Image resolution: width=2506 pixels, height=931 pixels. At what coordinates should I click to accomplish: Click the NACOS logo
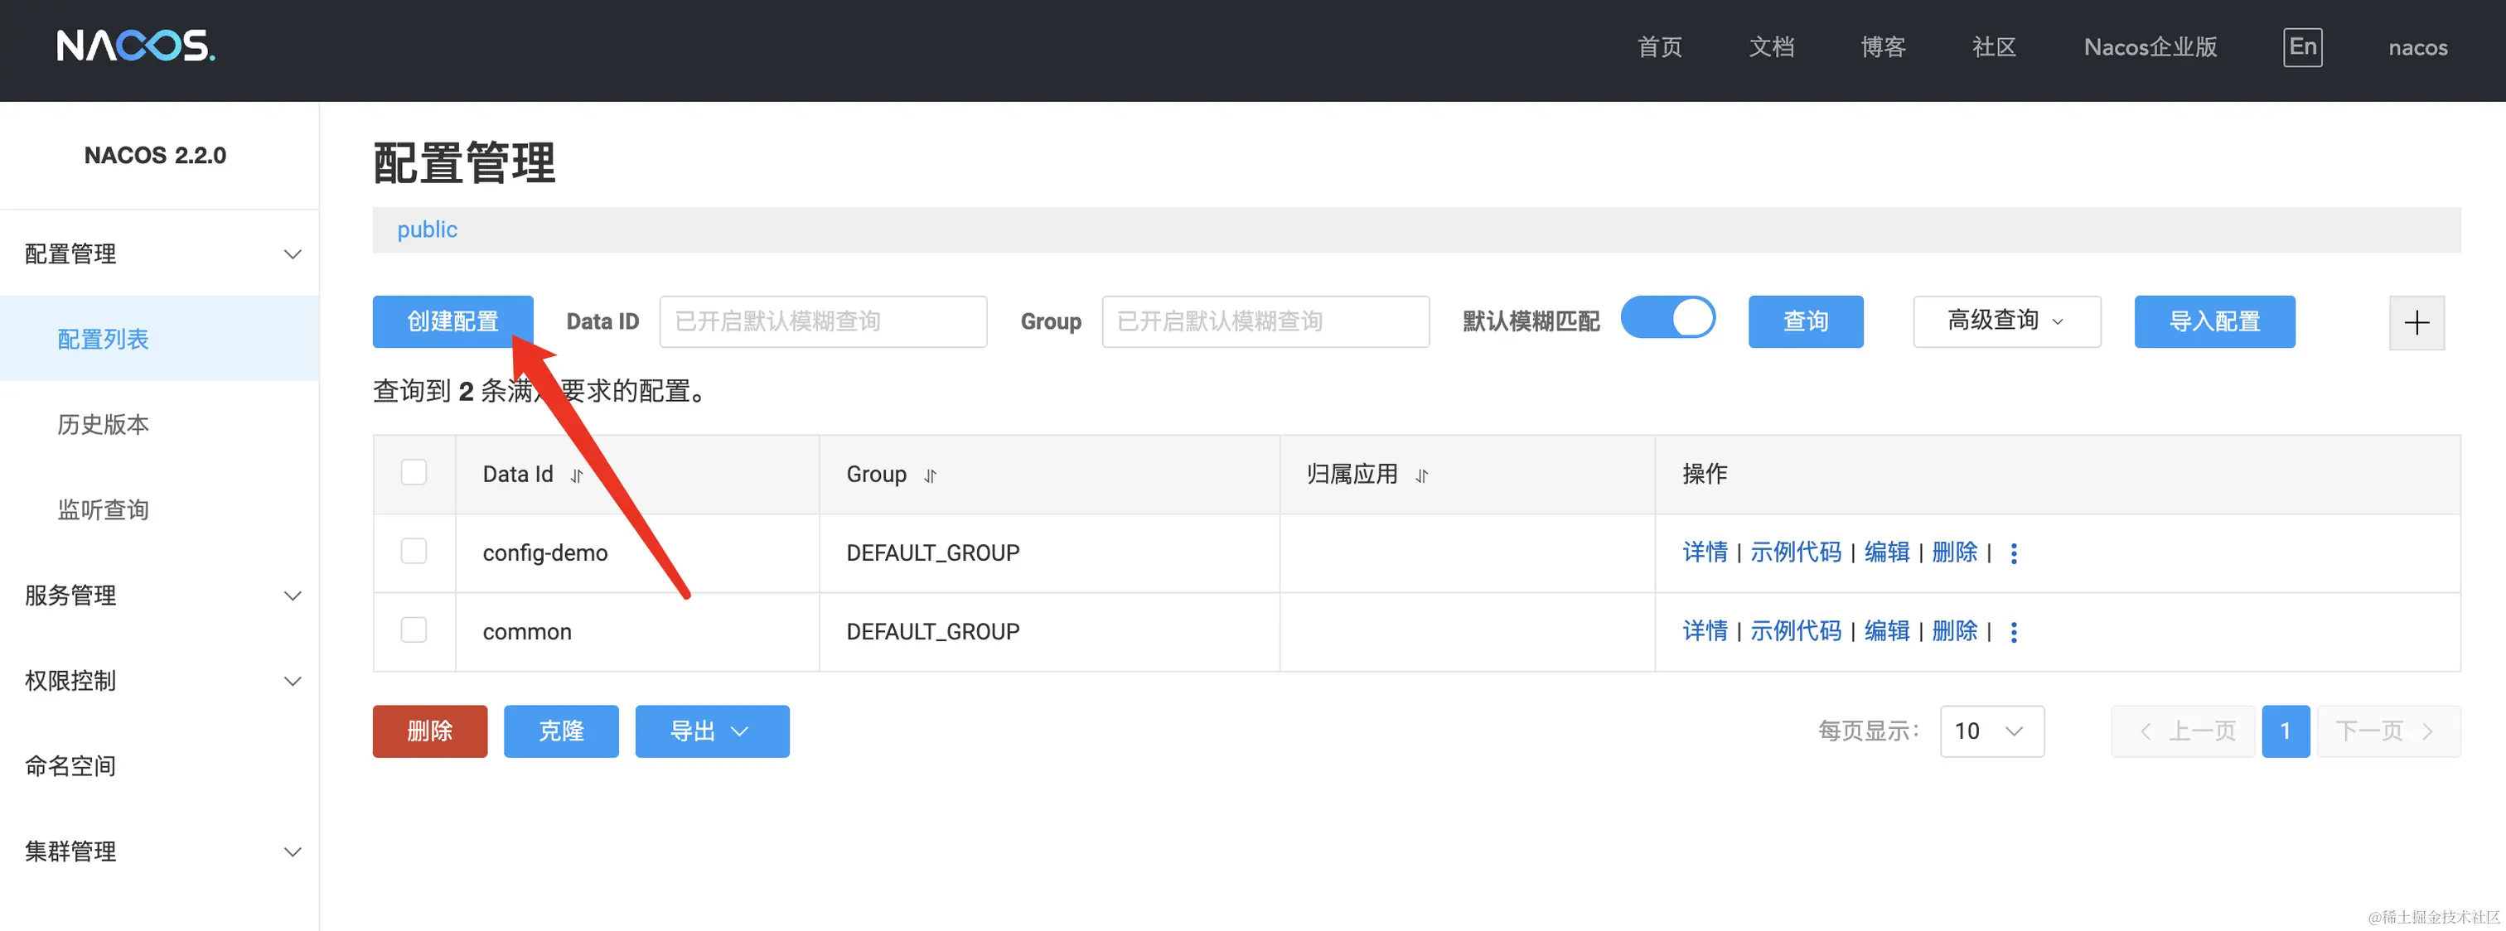(136, 46)
